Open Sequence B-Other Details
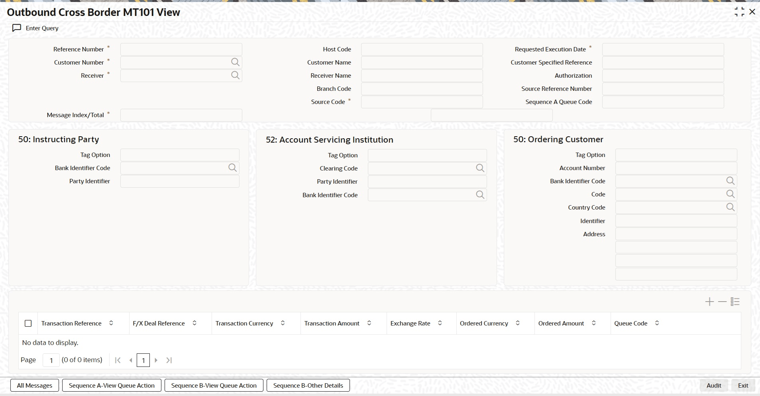Image resolution: width=760 pixels, height=396 pixels. pyautogui.click(x=308, y=385)
